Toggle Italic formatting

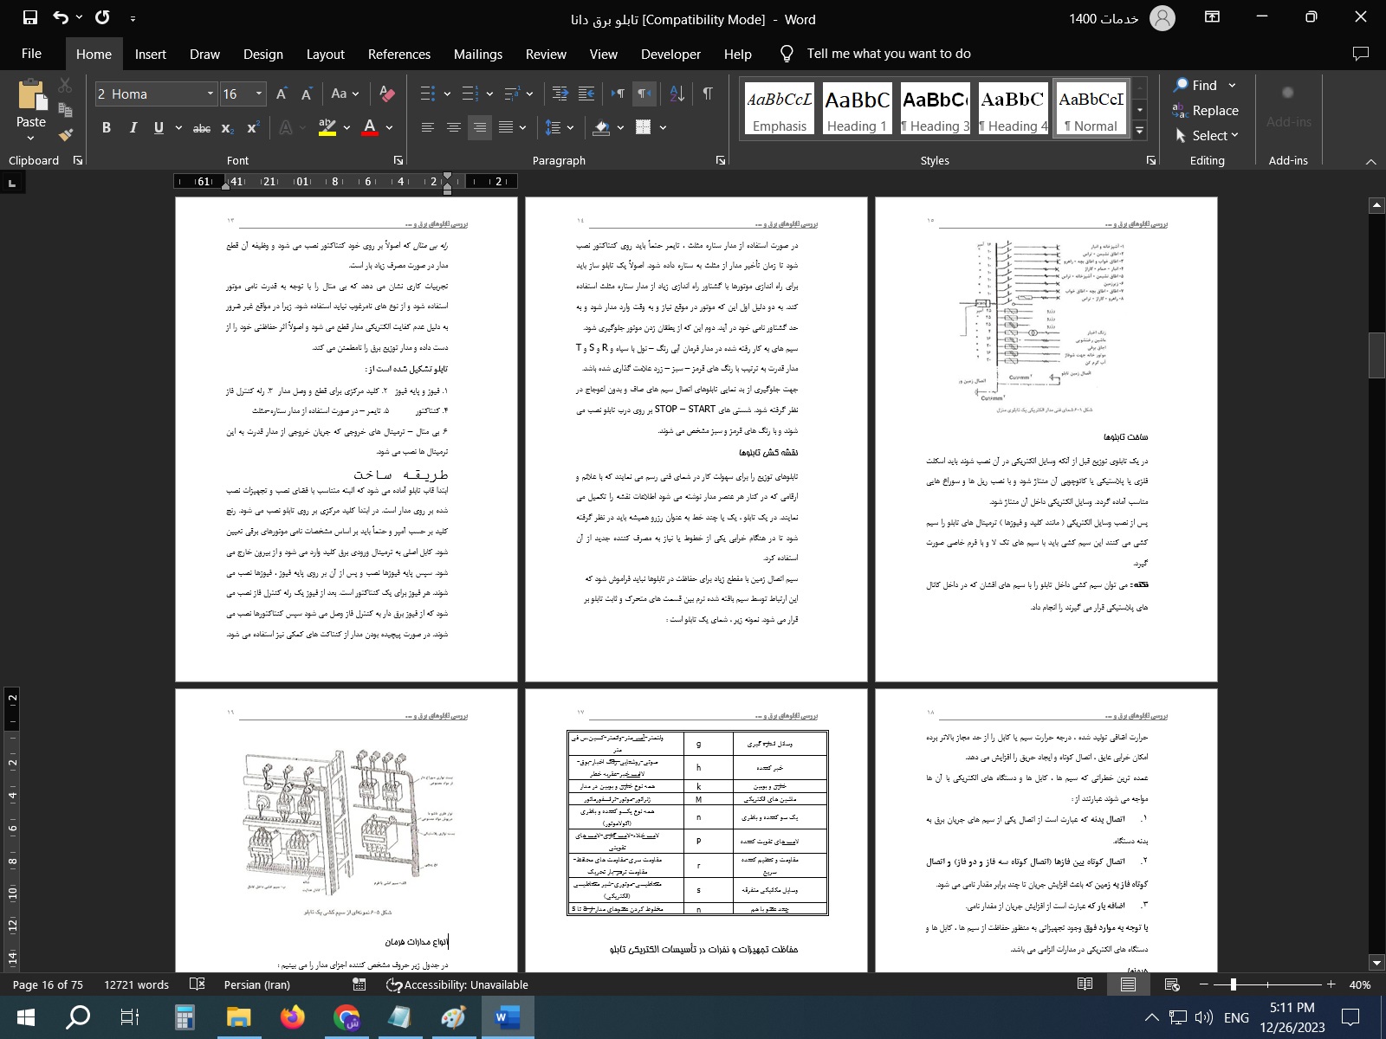(133, 128)
